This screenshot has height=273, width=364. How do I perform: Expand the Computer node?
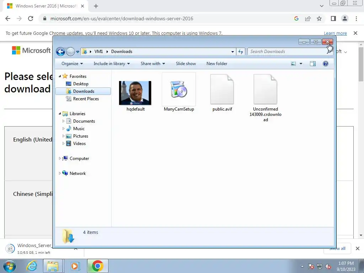pyautogui.click(x=60, y=158)
